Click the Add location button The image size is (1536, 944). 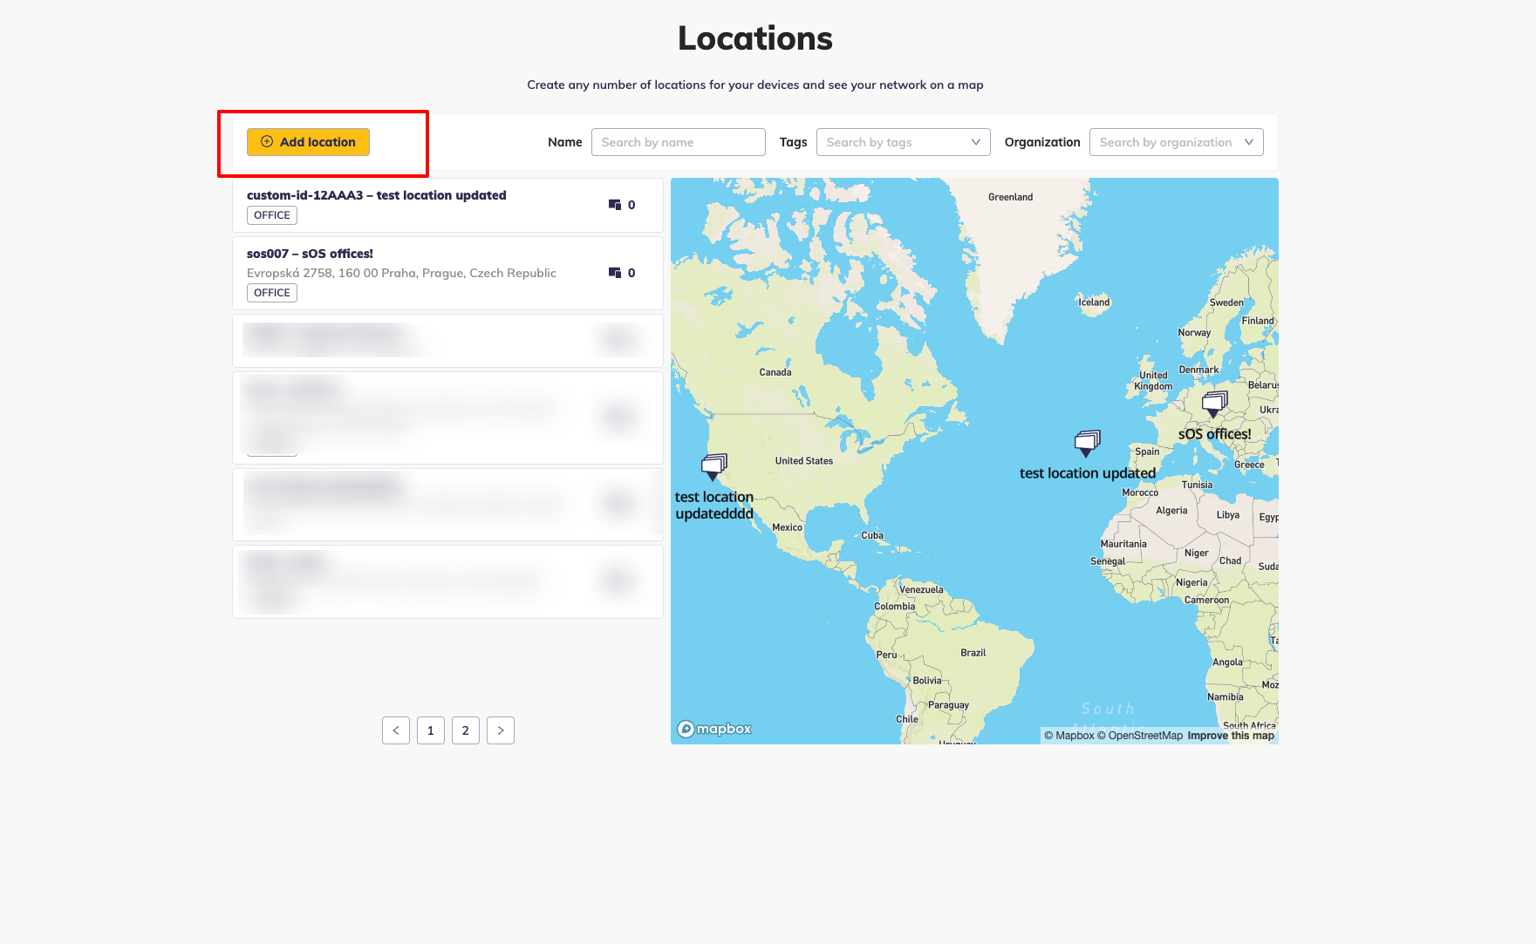308,142
